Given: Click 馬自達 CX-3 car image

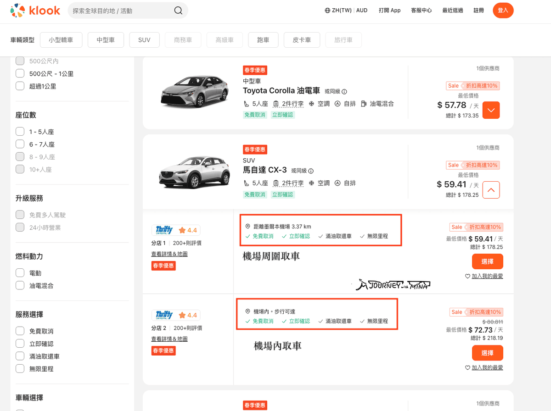Looking at the screenshot, I should tap(195, 173).
